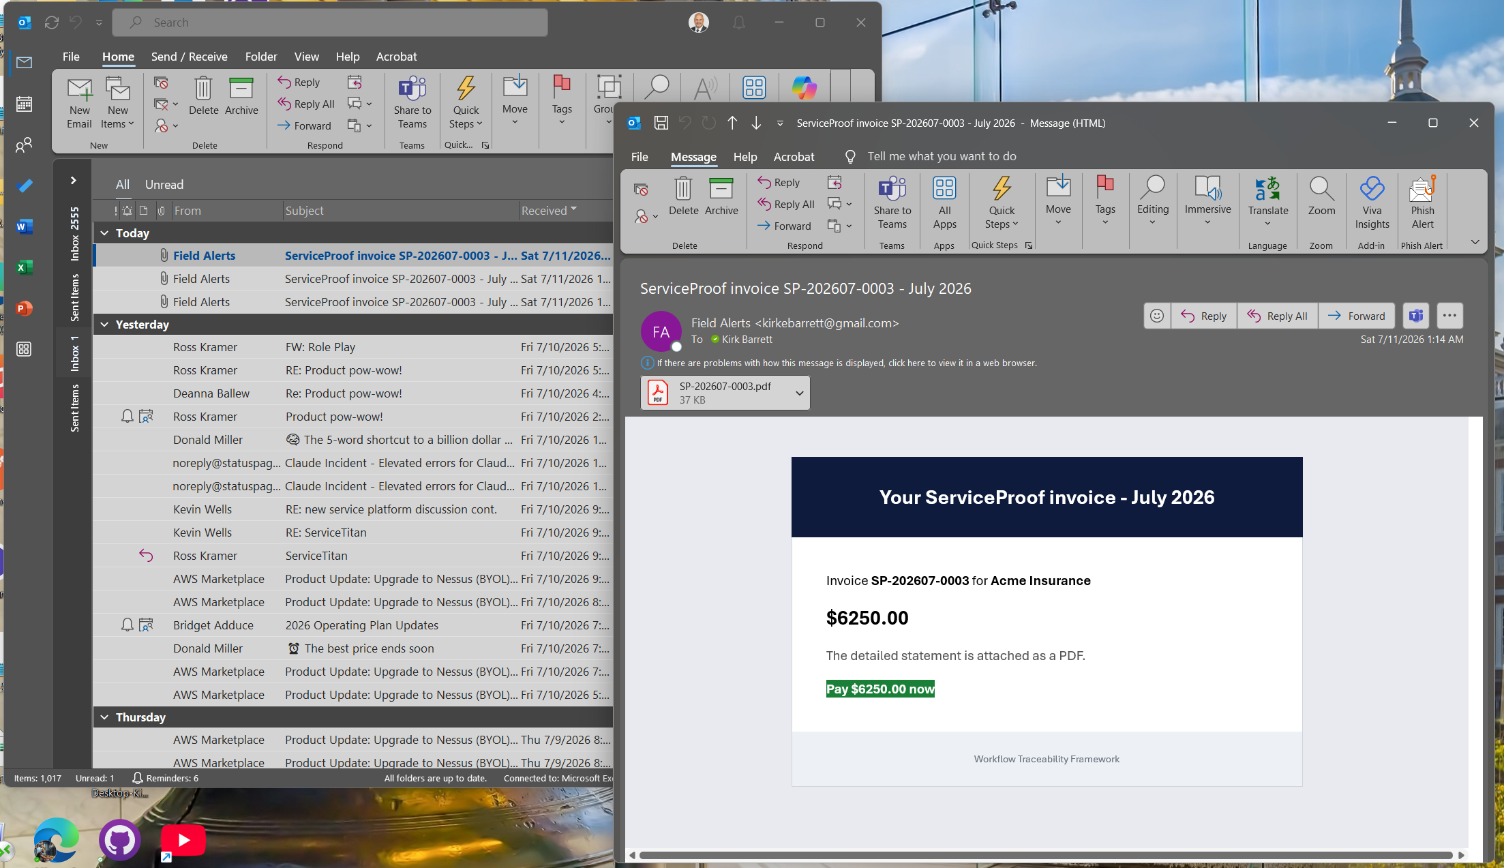Open Folder tab in main Outlook window
This screenshot has width=1504, height=868.
(x=261, y=57)
